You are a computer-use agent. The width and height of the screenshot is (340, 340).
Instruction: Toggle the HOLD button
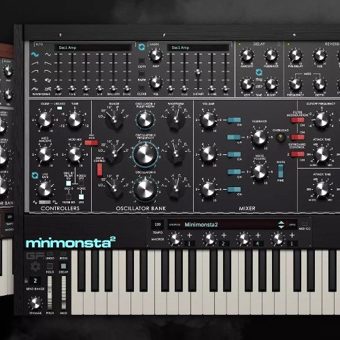click(50, 266)
